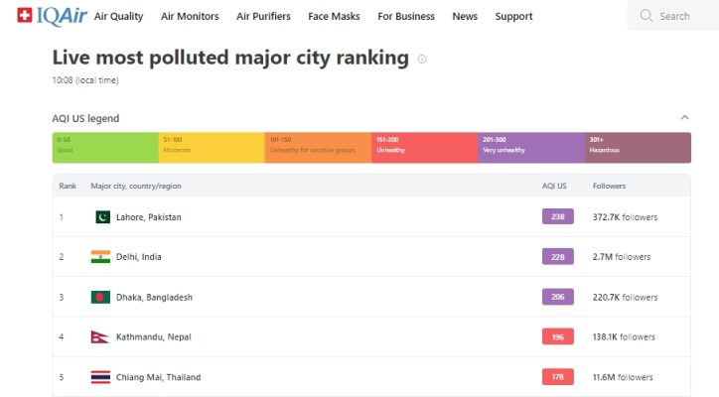Open the Air Purifiers menu
719x397 pixels.
tap(263, 16)
